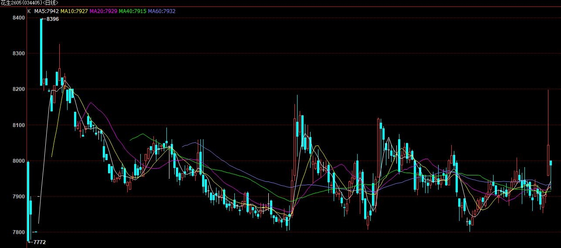Select the magenta MA20:7929 indicator label
Image resolution: width=561 pixels, height=248 pixels.
[x=103, y=11]
